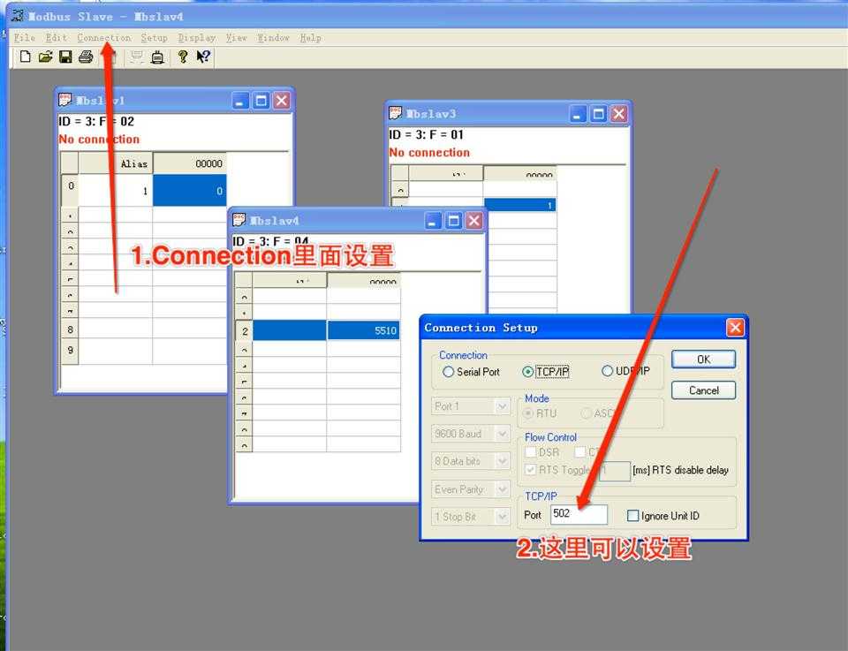
Task: Select the UDP/IP connection radio button
Action: point(608,371)
